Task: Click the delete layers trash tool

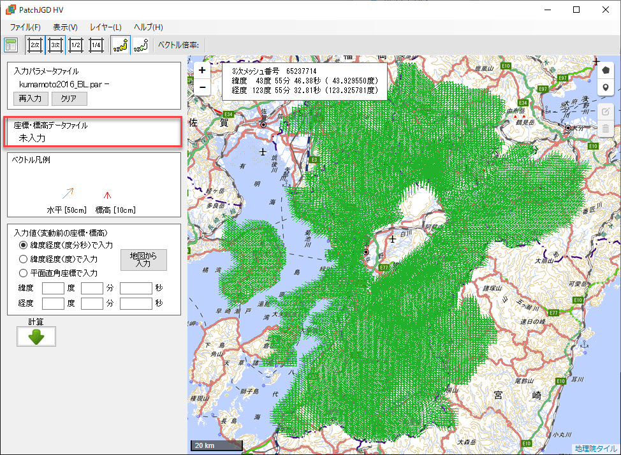Action: point(606,128)
